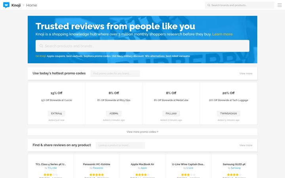Viewport: 285px width, 178px height.
Task: Open the Sephora promo codes link
Action: (x=97, y=56)
